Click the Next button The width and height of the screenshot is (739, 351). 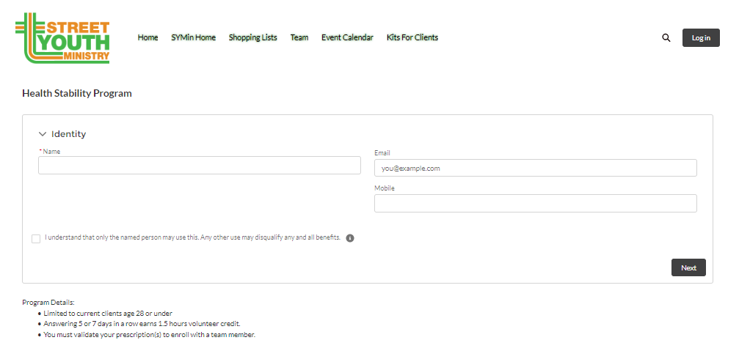688,267
